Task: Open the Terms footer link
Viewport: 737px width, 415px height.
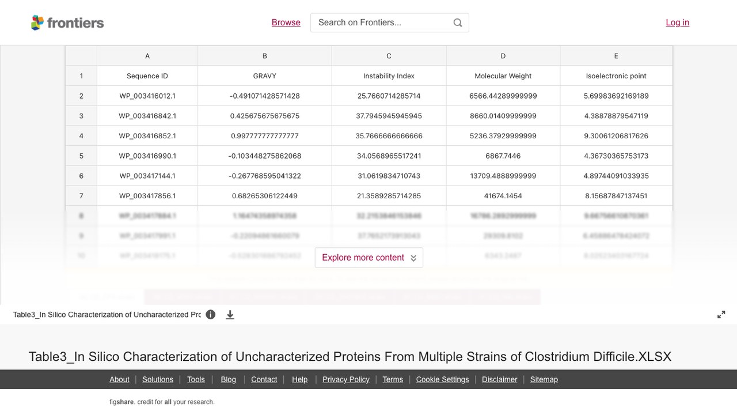Action: coord(393,379)
